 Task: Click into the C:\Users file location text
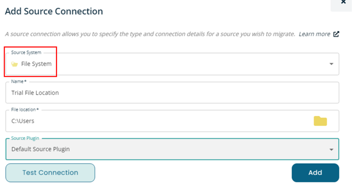[23, 121]
